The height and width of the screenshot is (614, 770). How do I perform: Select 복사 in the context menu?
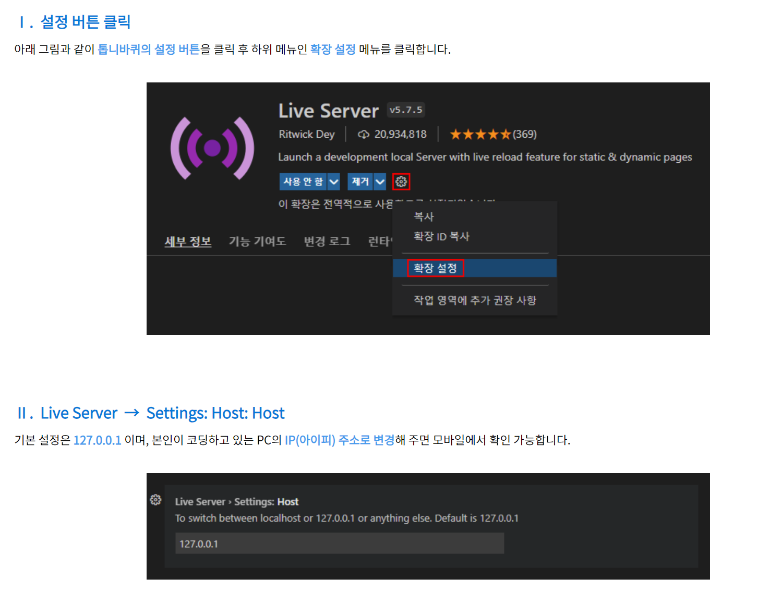474,216
